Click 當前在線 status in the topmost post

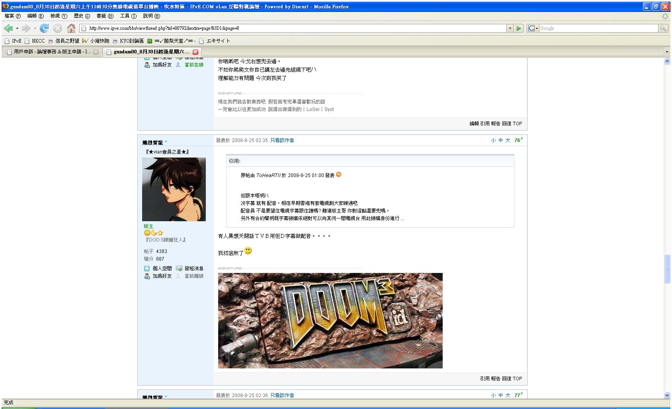click(x=194, y=65)
